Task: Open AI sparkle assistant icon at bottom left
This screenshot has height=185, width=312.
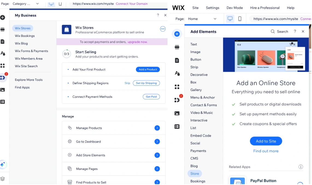Action: tap(3, 165)
